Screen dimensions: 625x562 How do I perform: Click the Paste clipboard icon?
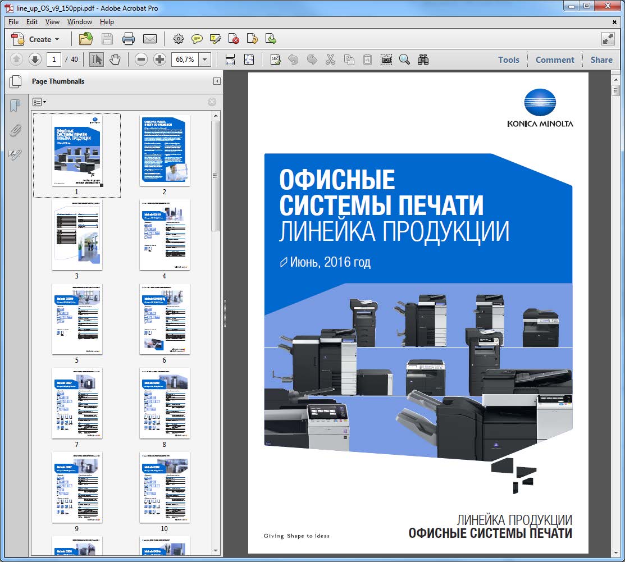(367, 60)
